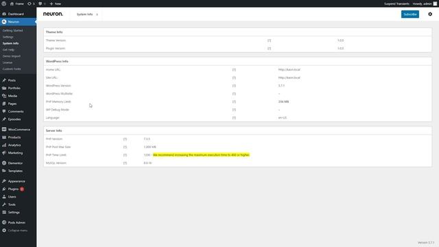Open Get Help submenu link
The image size is (439, 247).
(x=8, y=50)
